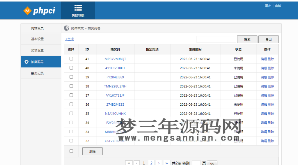Click 删除 for ID 40

pos(271,68)
